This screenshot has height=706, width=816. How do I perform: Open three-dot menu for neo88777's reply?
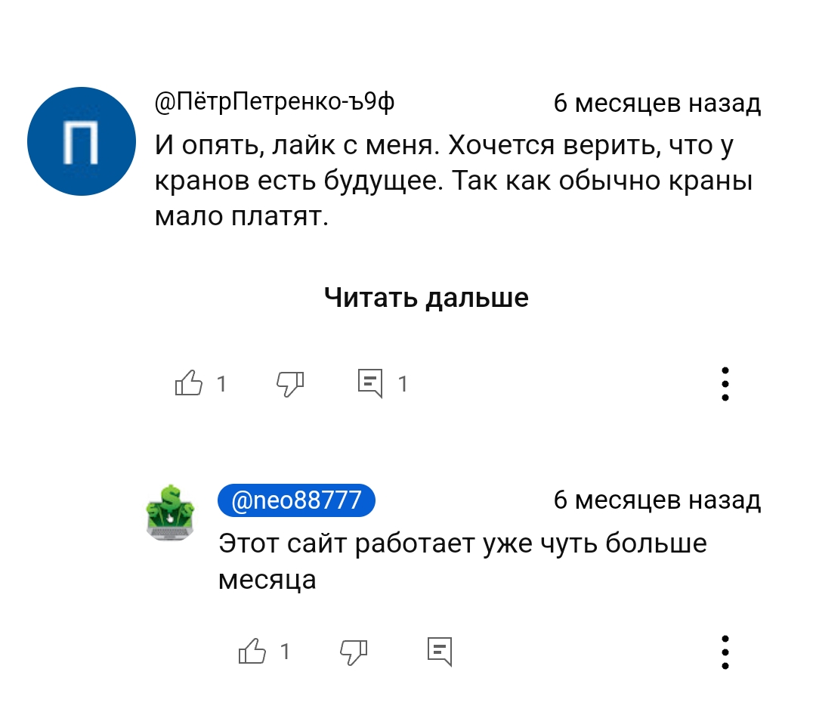[725, 652]
